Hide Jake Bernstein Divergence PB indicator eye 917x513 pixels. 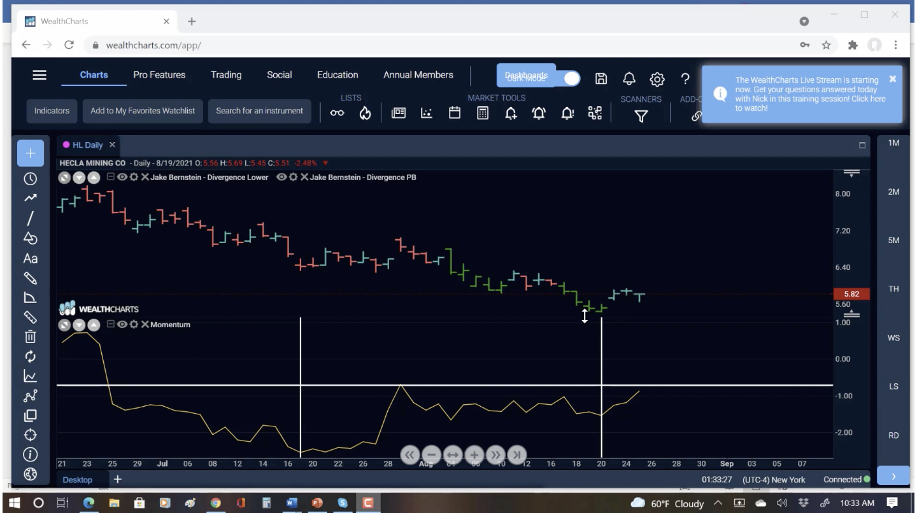pyautogui.click(x=281, y=178)
